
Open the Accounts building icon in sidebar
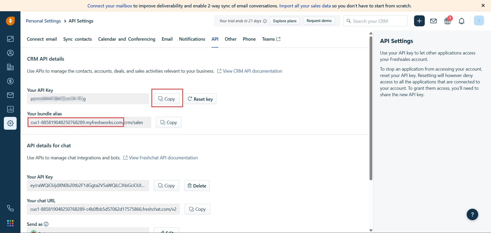[x=10, y=67]
